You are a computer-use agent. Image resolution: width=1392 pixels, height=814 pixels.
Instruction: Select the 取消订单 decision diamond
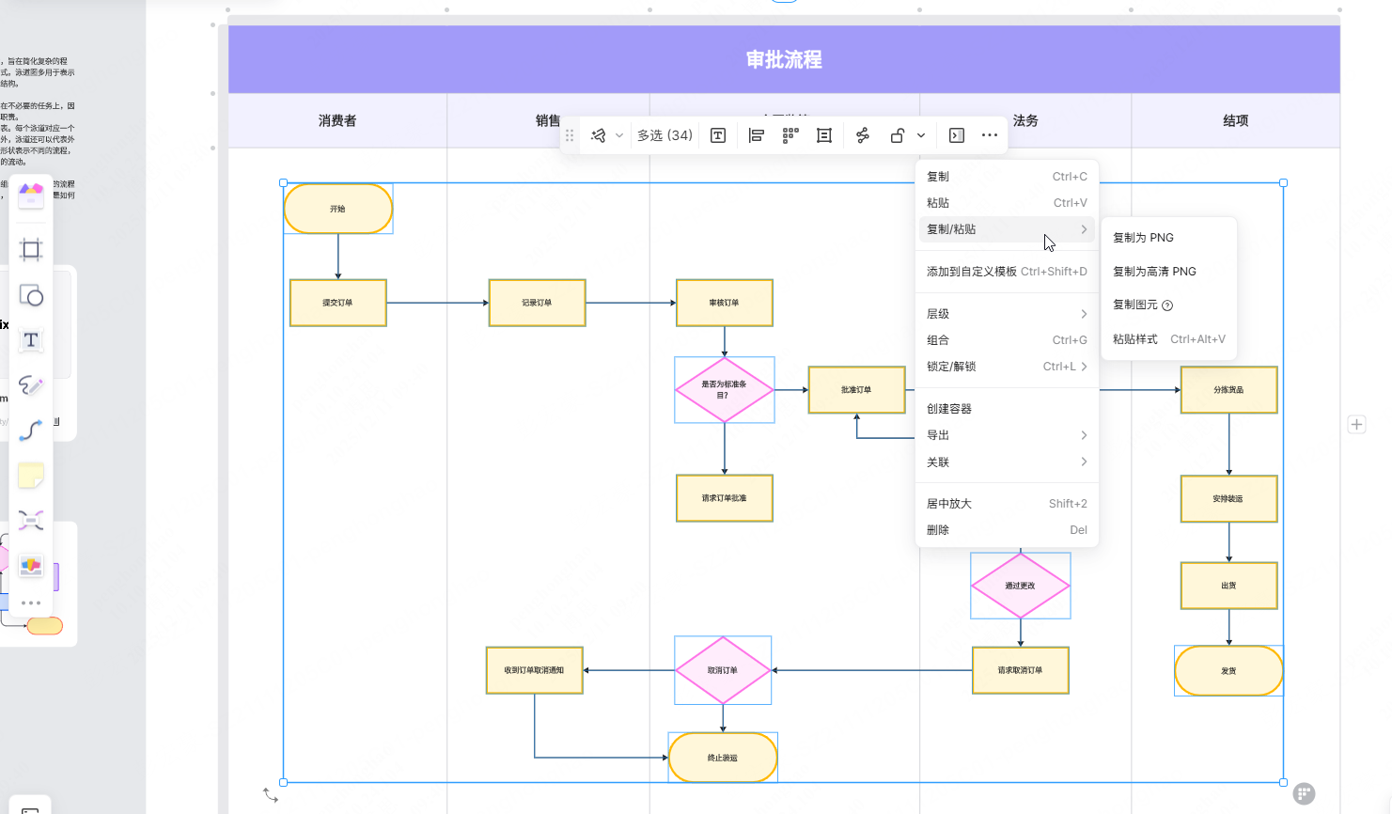click(x=723, y=670)
